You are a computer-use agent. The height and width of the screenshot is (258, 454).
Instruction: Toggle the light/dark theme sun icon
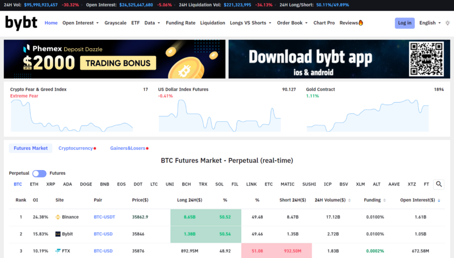coord(448,23)
